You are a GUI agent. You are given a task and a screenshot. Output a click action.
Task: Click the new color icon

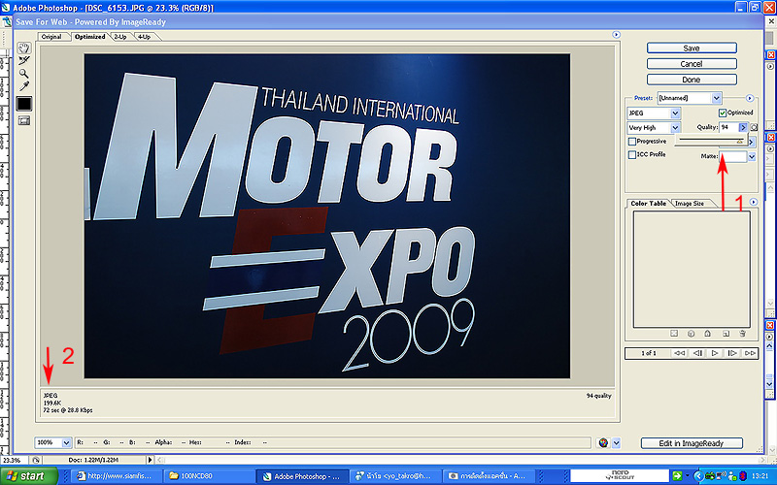(726, 334)
